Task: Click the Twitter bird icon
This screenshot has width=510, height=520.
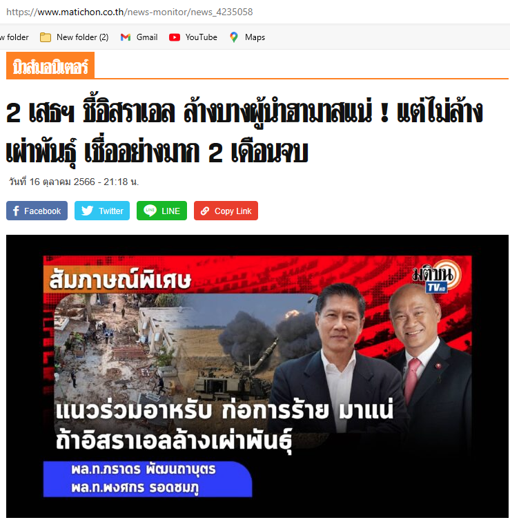Action: click(87, 211)
